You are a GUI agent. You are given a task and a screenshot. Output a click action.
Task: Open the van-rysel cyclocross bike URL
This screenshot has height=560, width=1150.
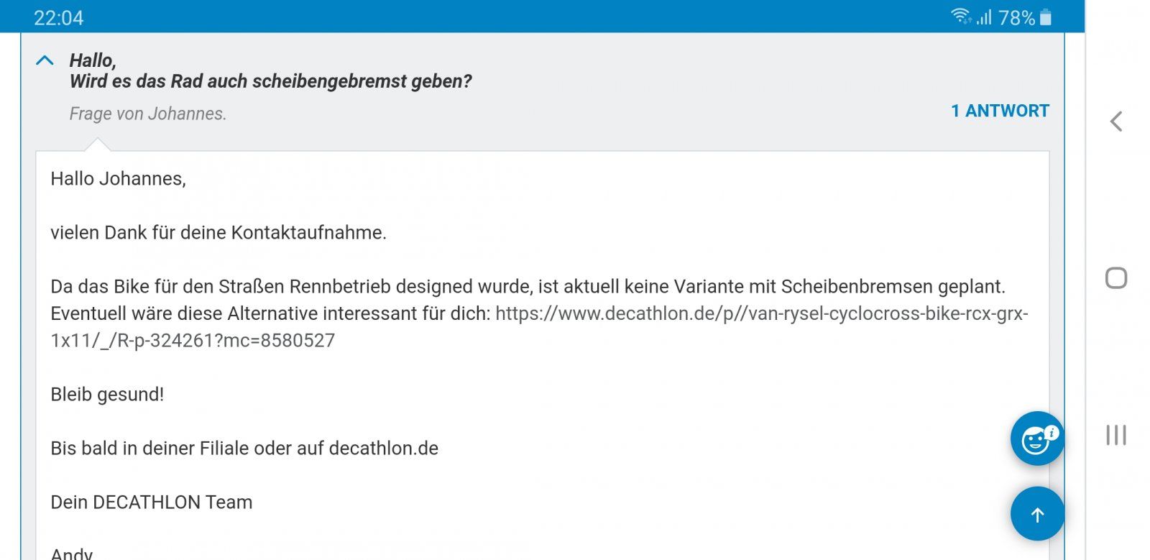pyautogui.click(x=761, y=314)
